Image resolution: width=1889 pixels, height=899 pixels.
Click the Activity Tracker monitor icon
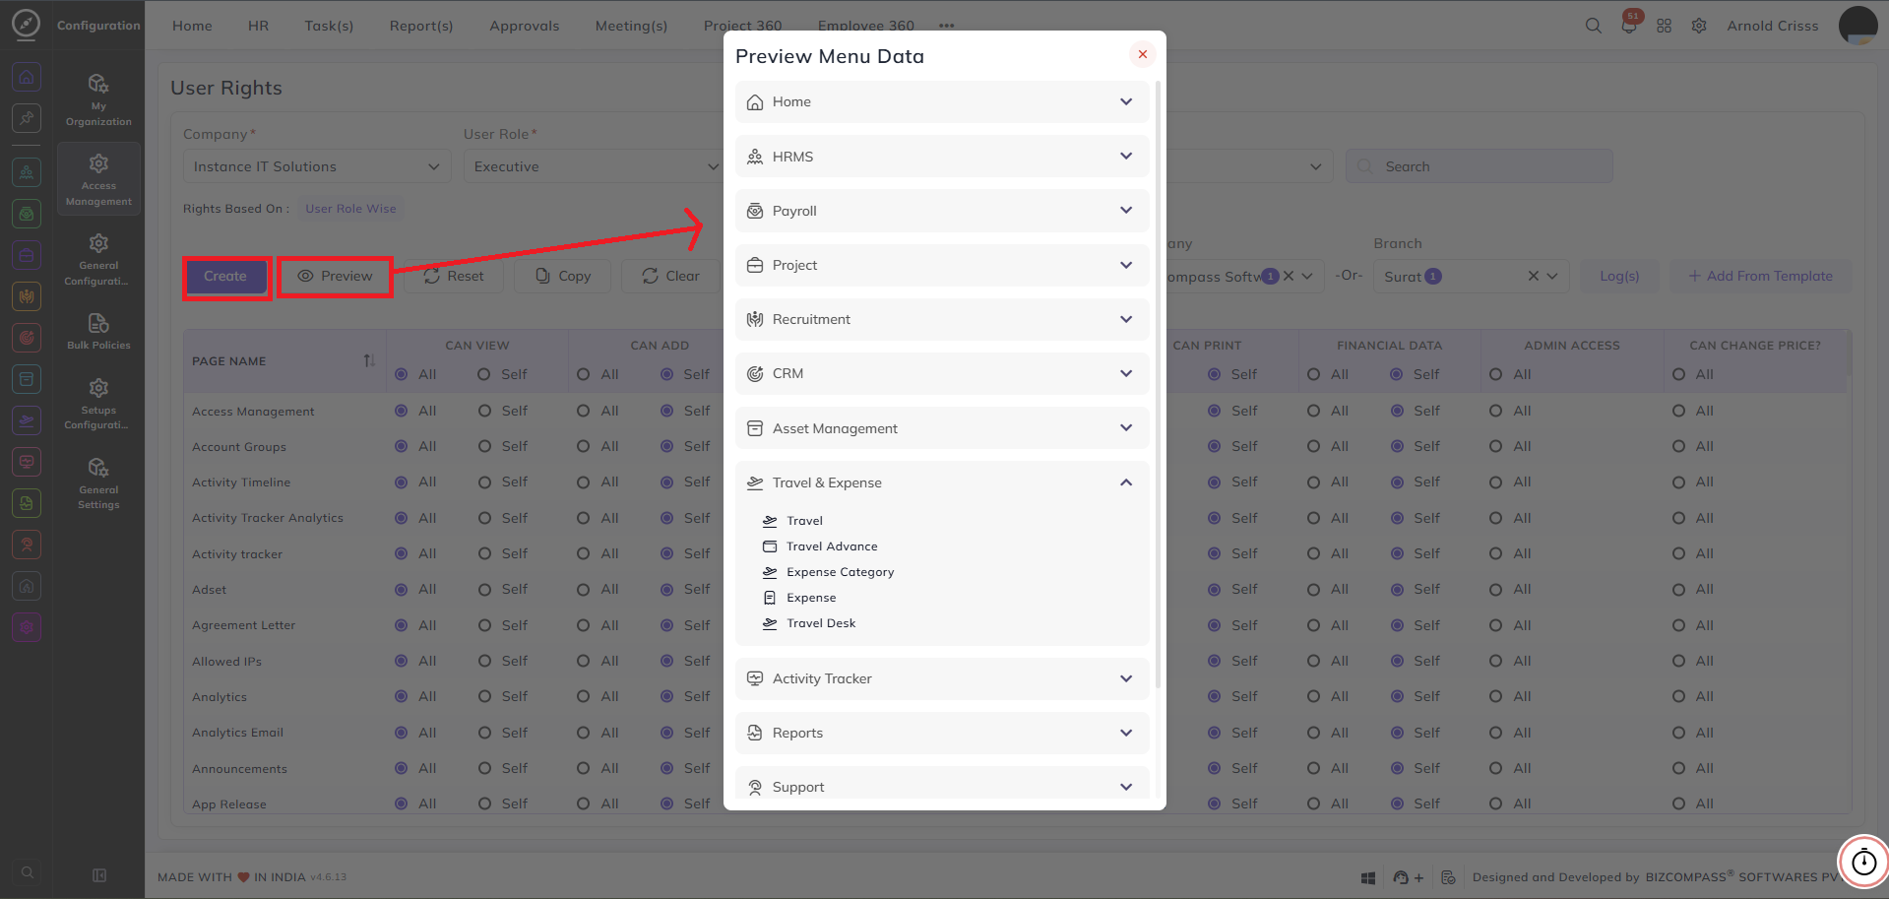point(755,678)
